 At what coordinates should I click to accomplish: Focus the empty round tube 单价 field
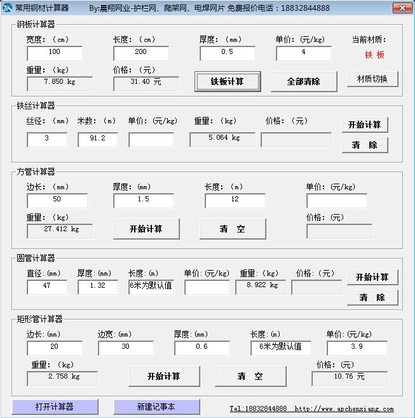click(x=207, y=287)
